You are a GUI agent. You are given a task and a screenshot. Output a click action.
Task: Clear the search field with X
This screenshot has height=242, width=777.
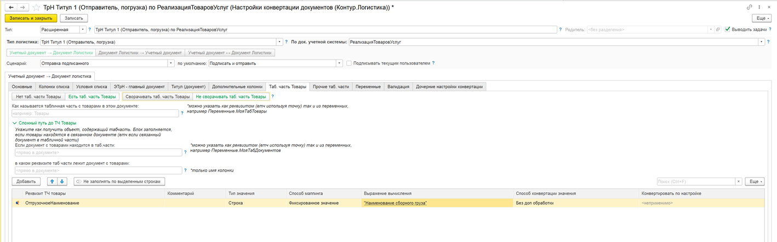tap(739, 181)
